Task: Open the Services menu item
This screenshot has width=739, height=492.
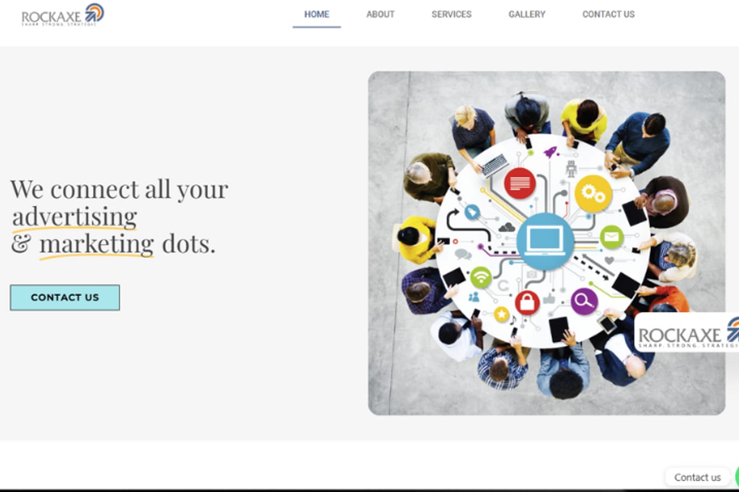Action: pos(451,14)
